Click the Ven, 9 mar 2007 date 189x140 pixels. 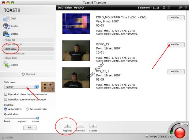pos(107,21)
